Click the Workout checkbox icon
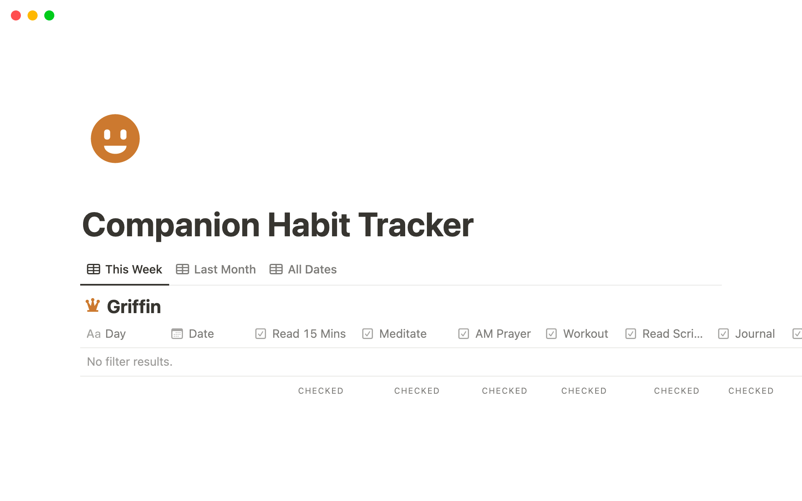 tap(551, 332)
